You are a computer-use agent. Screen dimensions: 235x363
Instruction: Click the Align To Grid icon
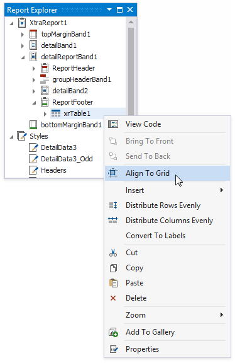coord(113,173)
